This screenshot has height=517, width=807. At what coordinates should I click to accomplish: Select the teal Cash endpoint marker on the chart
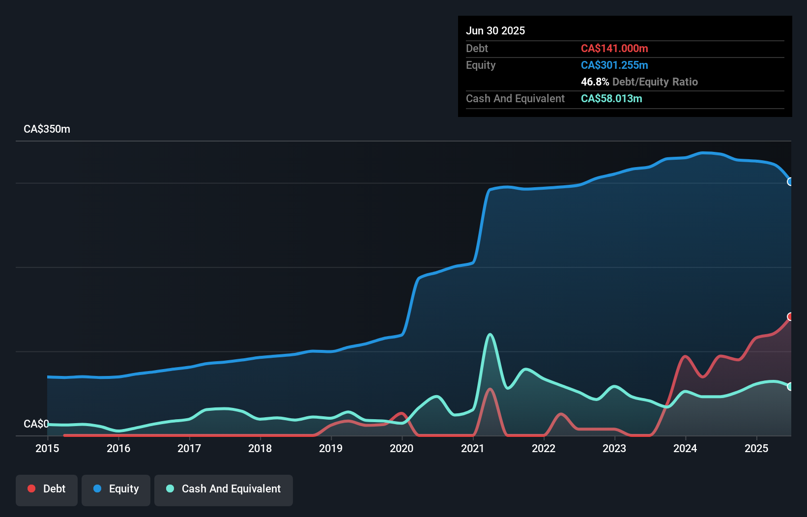(790, 387)
